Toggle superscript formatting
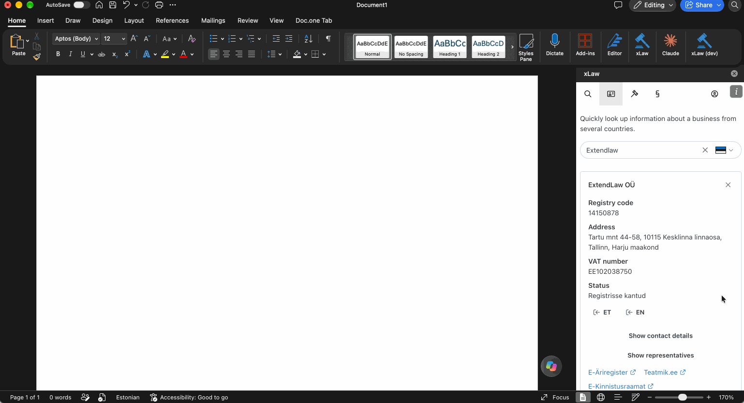 [x=127, y=54]
